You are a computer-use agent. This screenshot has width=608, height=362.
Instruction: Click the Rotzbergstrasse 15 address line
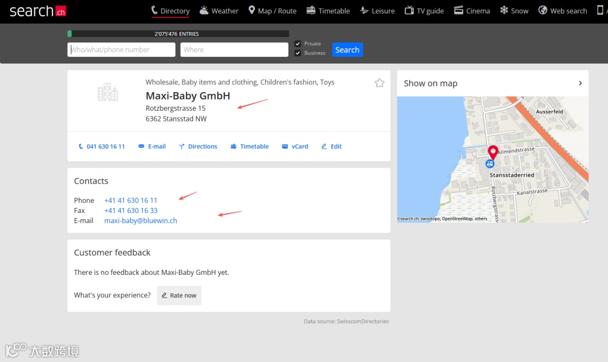(x=176, y=108)
